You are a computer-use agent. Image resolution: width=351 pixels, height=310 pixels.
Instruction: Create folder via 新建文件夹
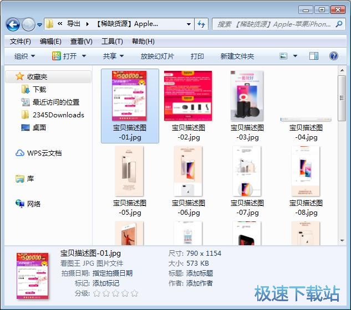click(237, 56)
